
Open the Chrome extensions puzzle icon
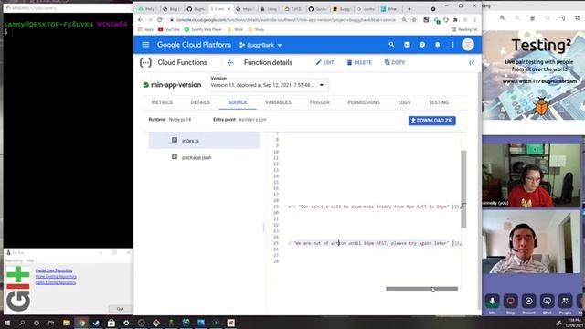click(455, 20)
